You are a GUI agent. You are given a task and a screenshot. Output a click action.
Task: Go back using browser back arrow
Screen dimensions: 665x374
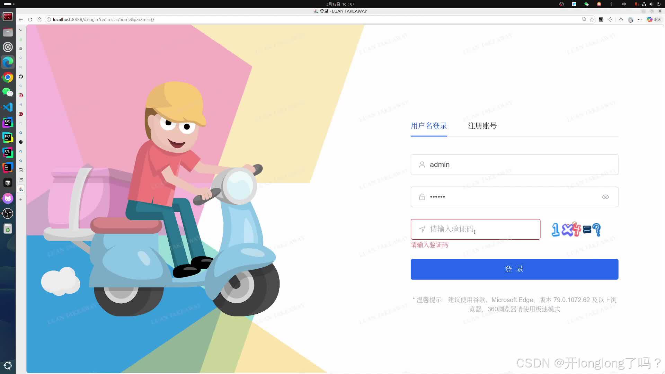21,19
